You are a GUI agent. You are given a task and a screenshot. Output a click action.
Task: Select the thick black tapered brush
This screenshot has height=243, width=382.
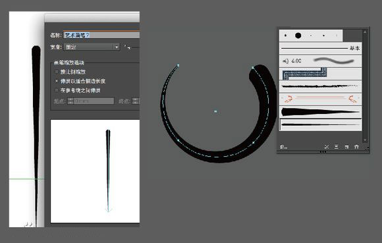pyautogui.click(x=320, y=112)
